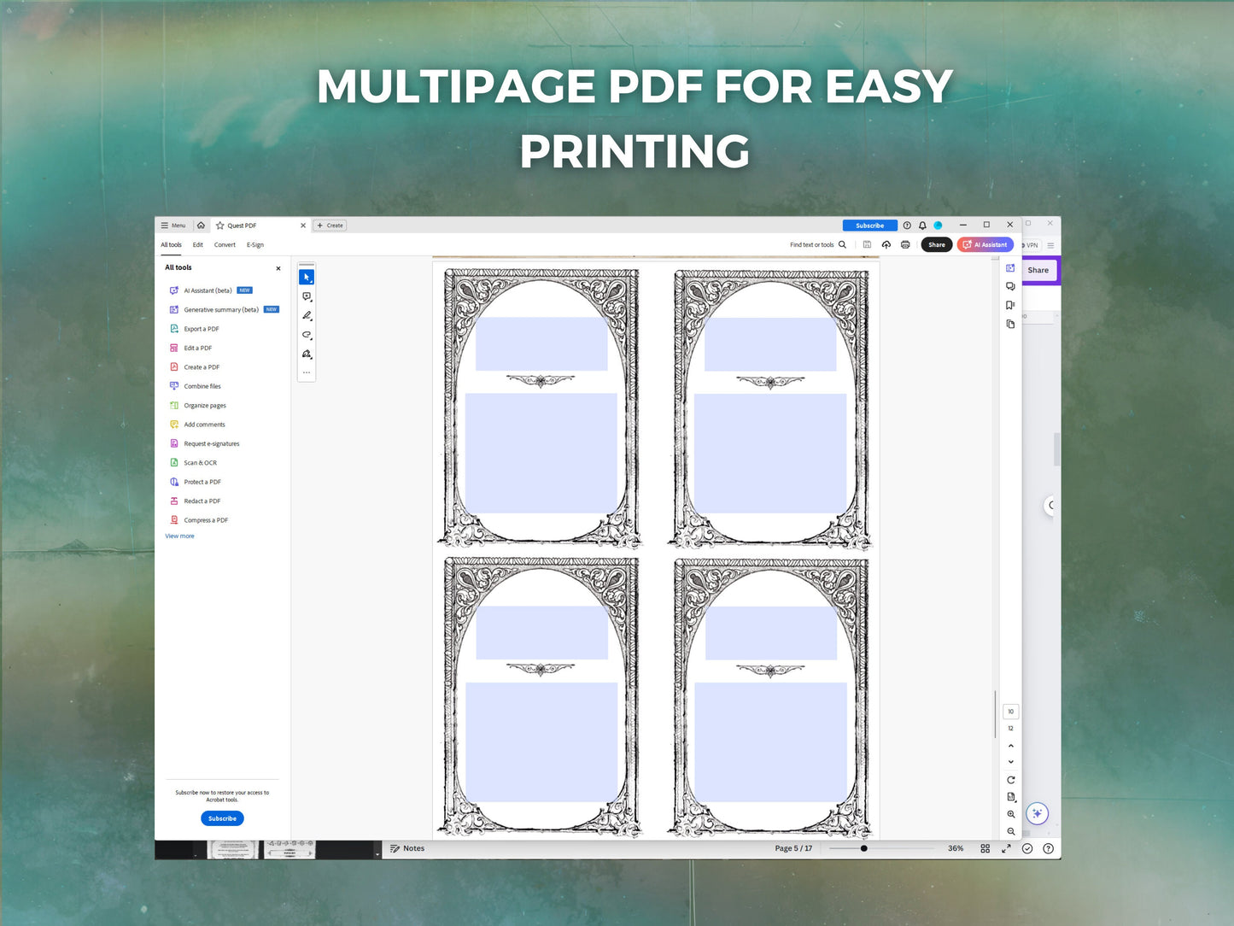Viewport: 1234px width, 926px height.
Task: Expand more tools ellipsis in quick toolbar
Action: [x=307, y=372]
